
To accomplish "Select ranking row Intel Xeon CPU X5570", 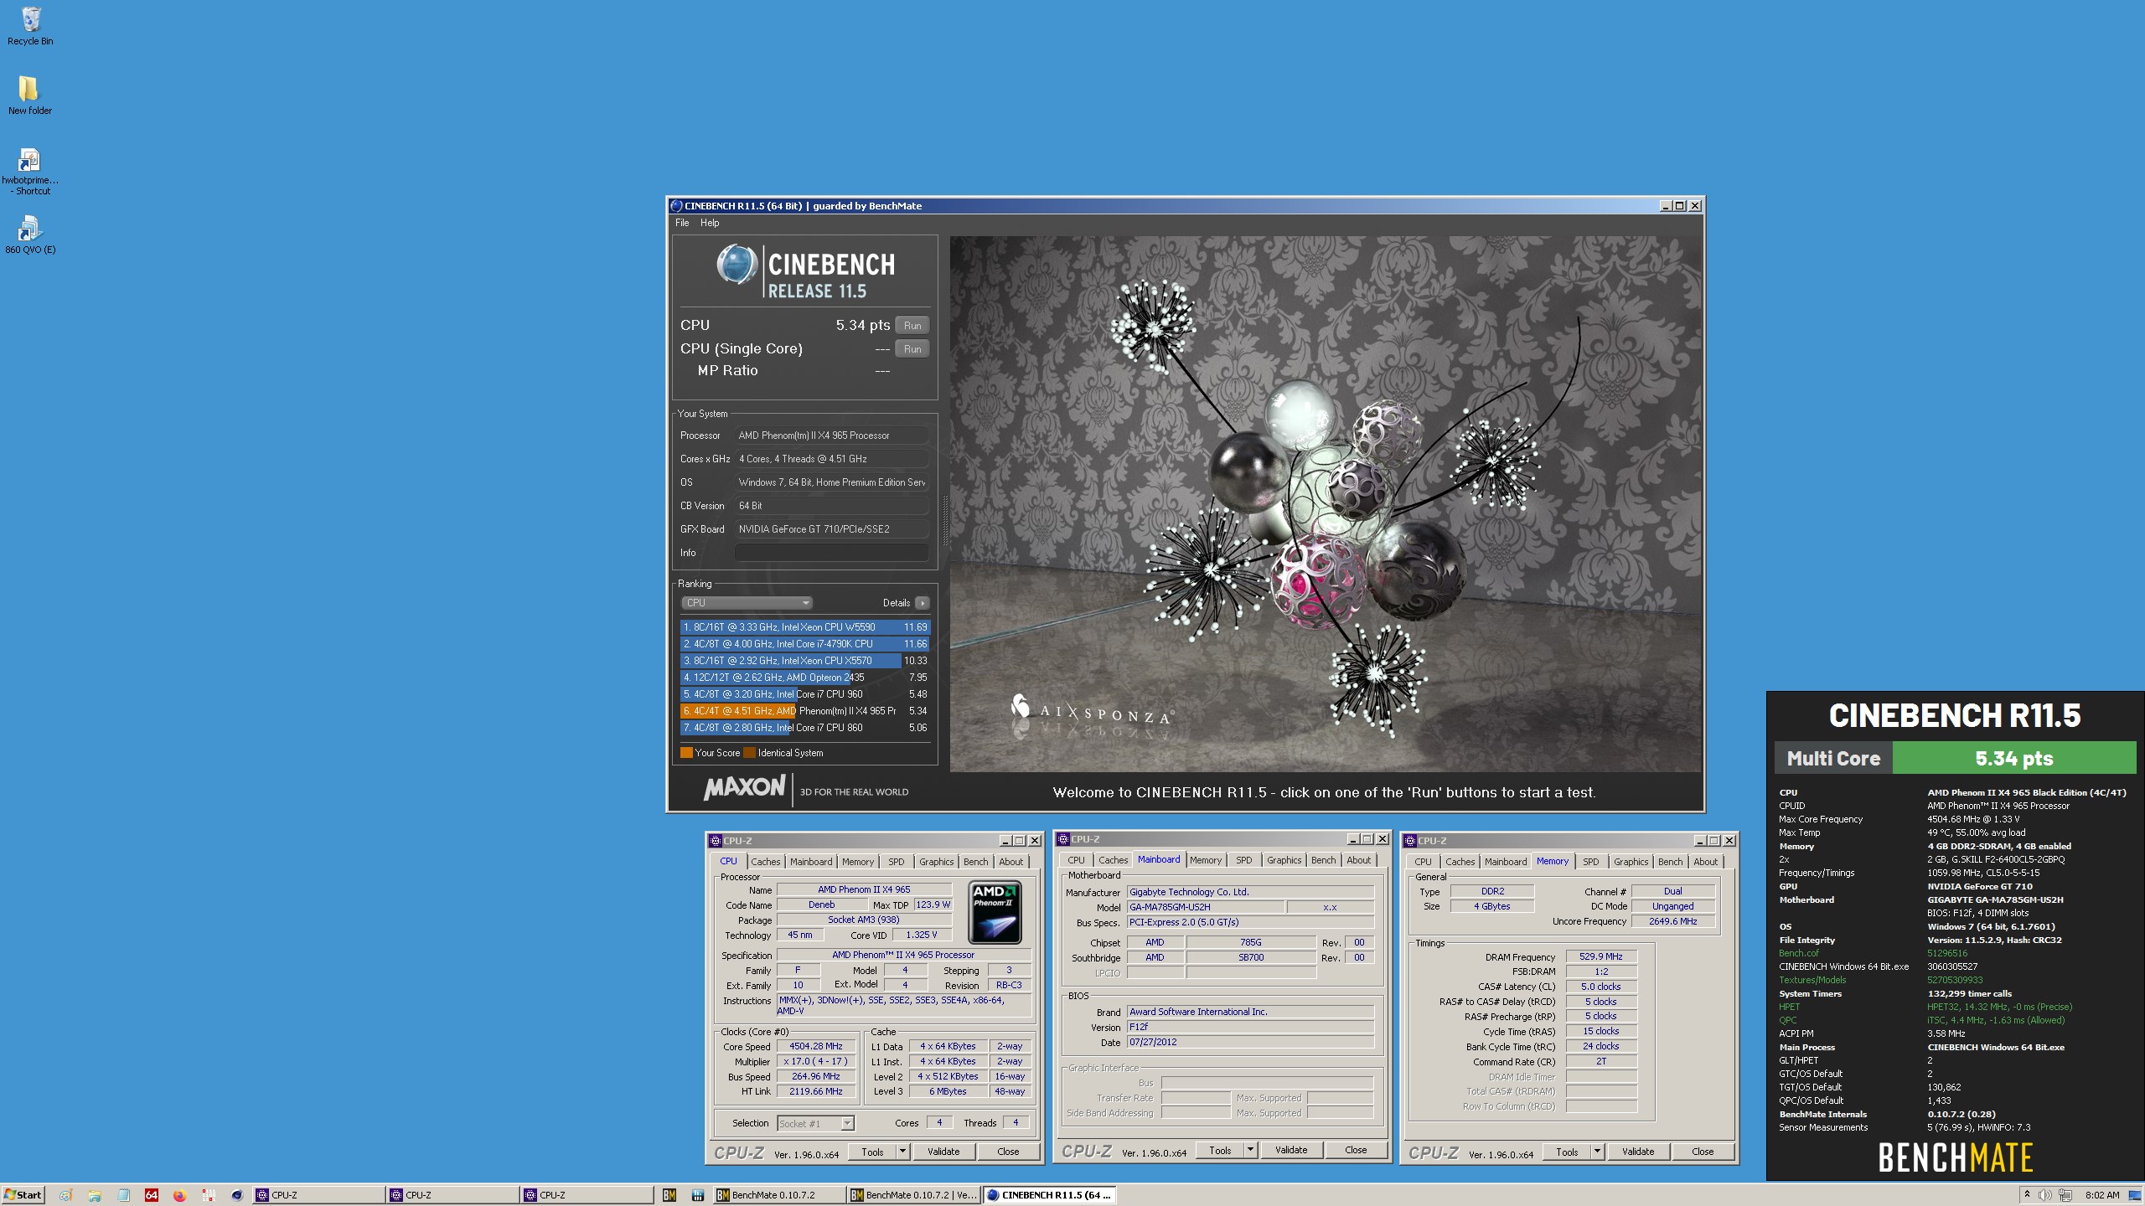I will pyautogui.click(x=804, y=661).
